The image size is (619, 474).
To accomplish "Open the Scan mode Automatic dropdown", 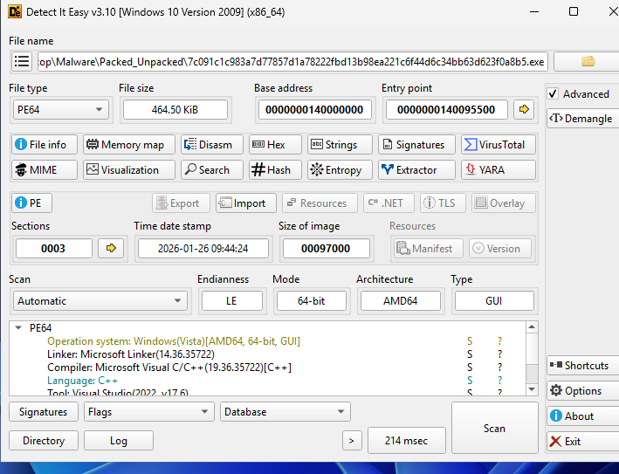I will tap(100, 301).
